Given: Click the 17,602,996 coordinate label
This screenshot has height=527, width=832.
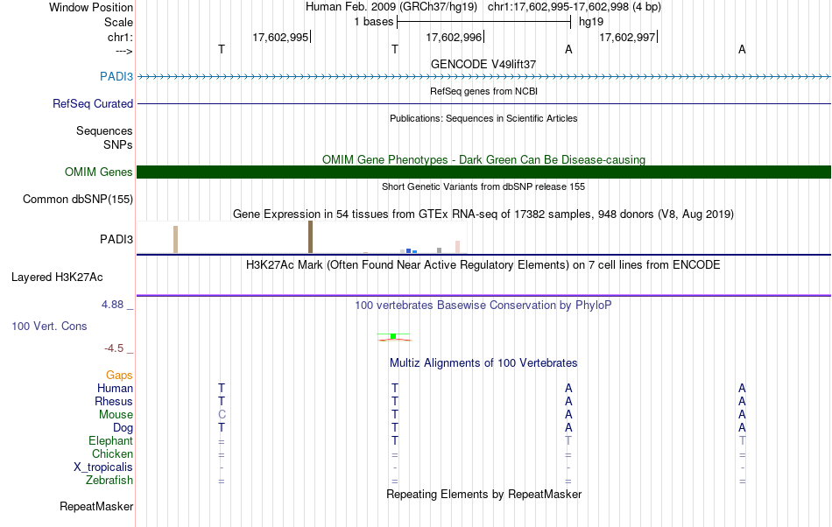Looking at the screenshot, I should point(454,37).
